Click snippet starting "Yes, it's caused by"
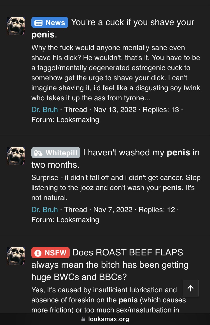Image resolution: width=210 pixels, height=325 pixels. (109, 300)
